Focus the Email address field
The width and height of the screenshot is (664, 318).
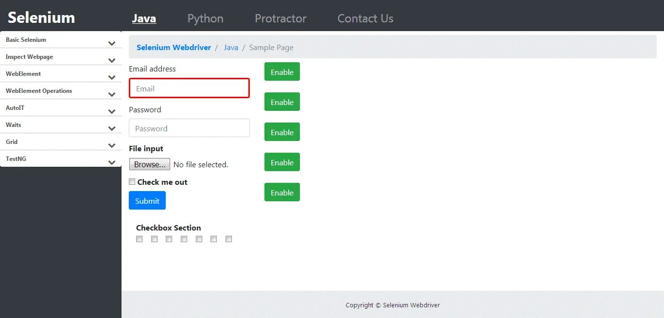pos(189,88)
